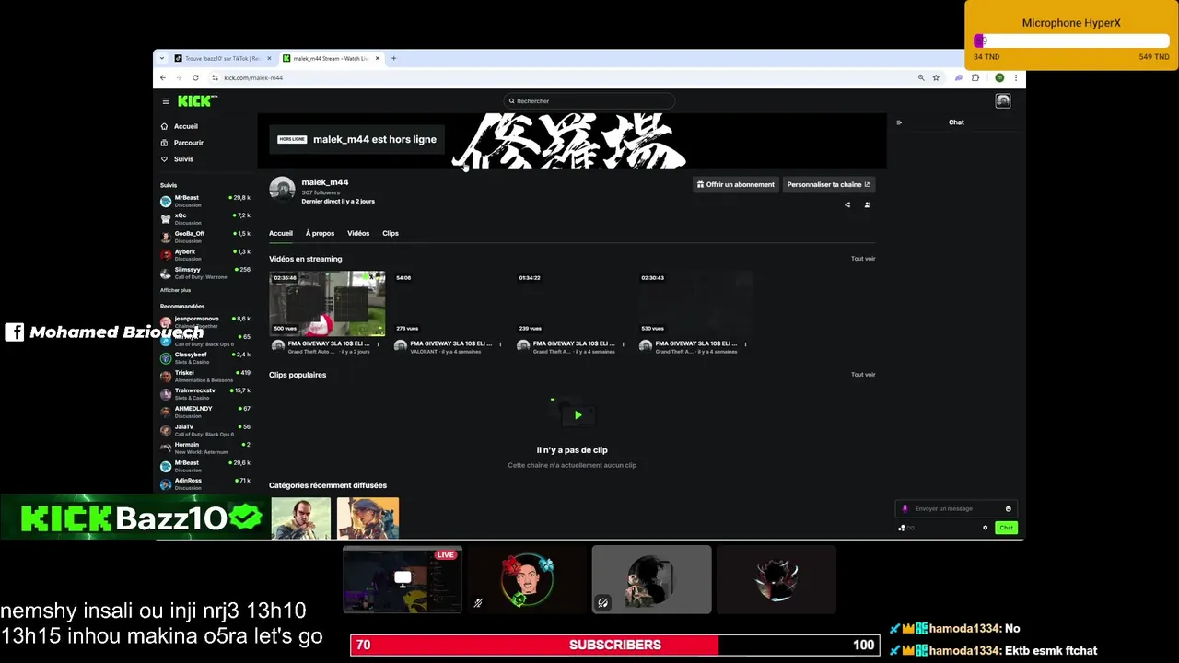The image size is (1179, 663).
Task: Click the channel points icon below chat
Action: click(902, 528)
